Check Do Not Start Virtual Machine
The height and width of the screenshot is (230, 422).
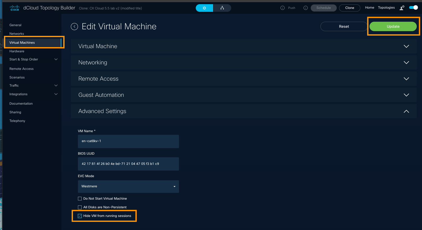(x=80, y=199)
